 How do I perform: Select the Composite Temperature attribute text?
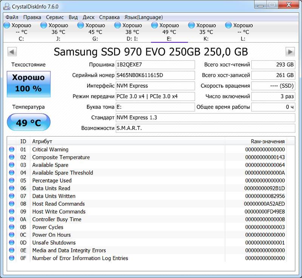pyautogui.click(x=61, y=157)
